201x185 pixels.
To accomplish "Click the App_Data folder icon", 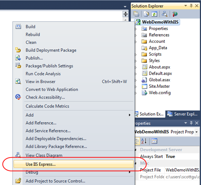I will click(144, 48).
